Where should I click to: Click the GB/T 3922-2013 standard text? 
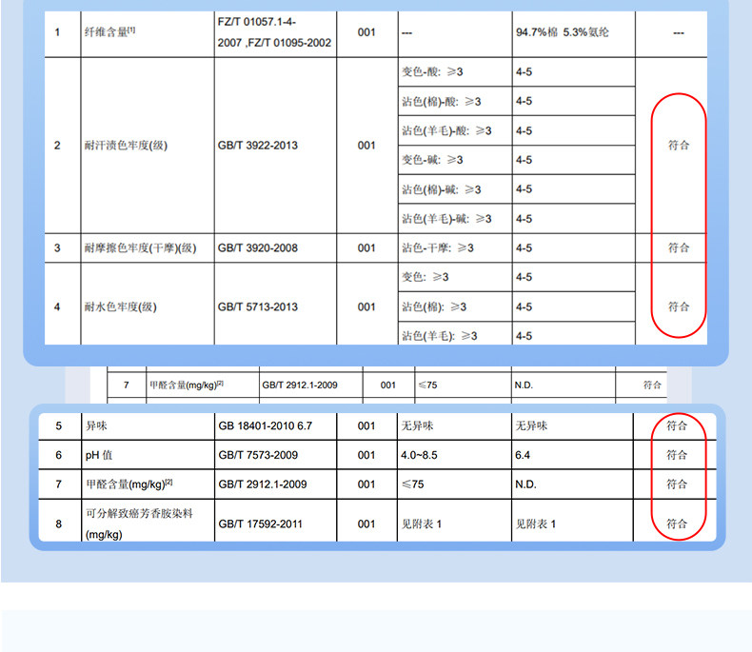point(257,146)
